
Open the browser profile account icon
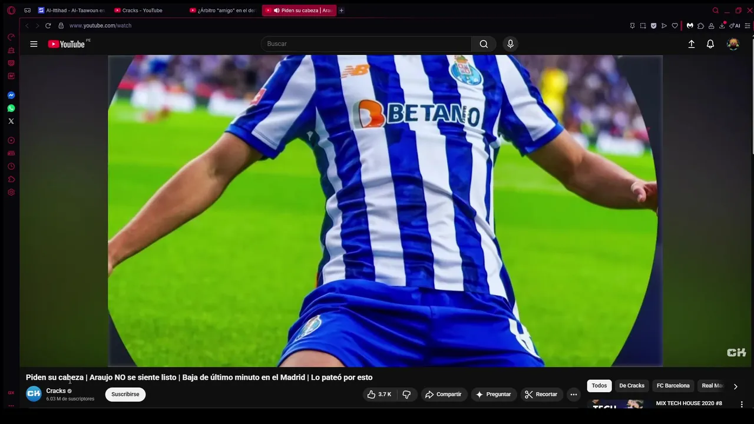[711, 26]
